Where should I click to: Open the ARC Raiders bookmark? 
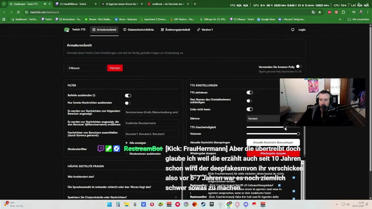[x=182, y=19]
